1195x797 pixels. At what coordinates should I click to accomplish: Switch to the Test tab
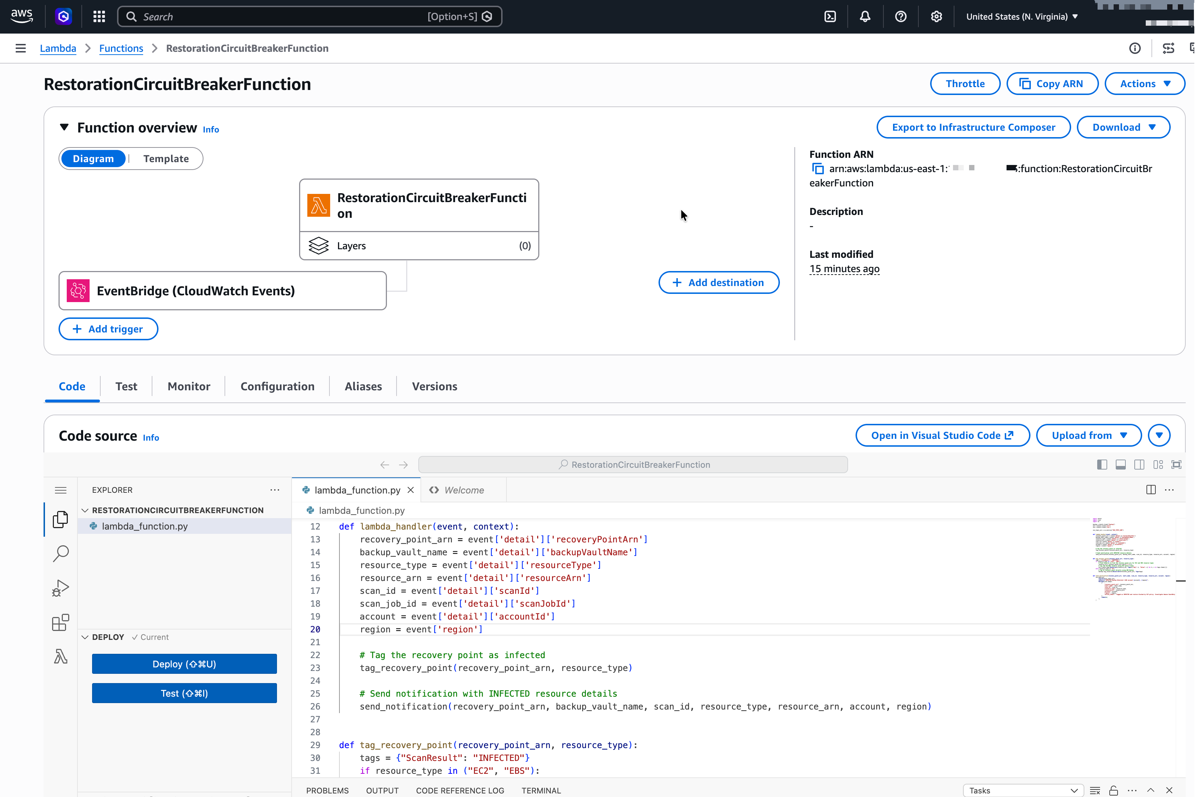coord(126,386)
